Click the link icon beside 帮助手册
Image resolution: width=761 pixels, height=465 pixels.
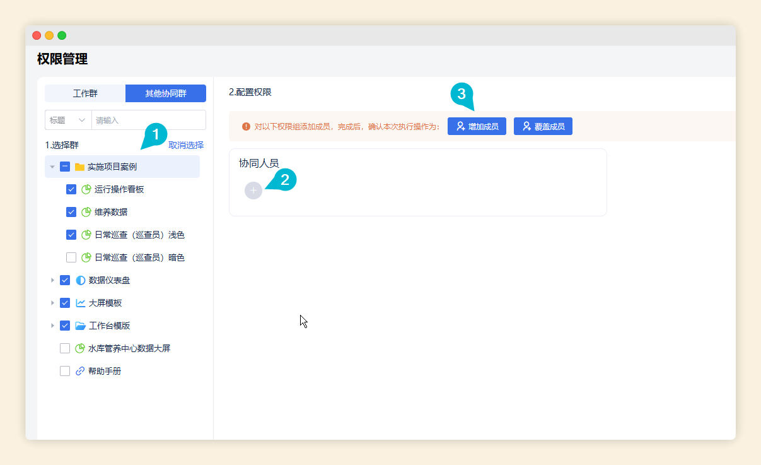(79, 371)
